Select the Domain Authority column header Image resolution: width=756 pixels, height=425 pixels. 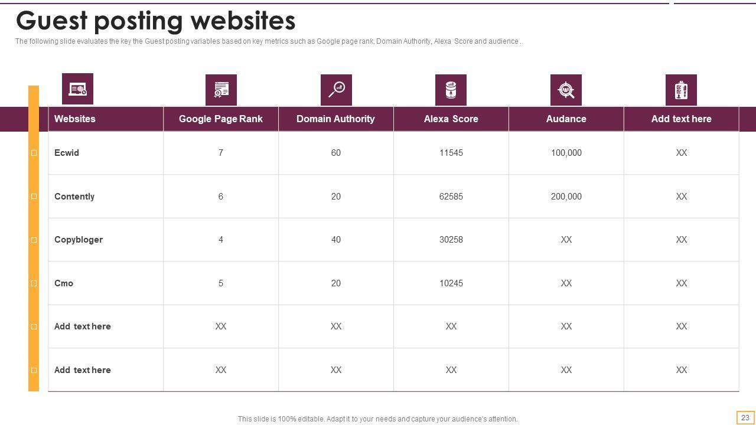(x=335, y=119)
